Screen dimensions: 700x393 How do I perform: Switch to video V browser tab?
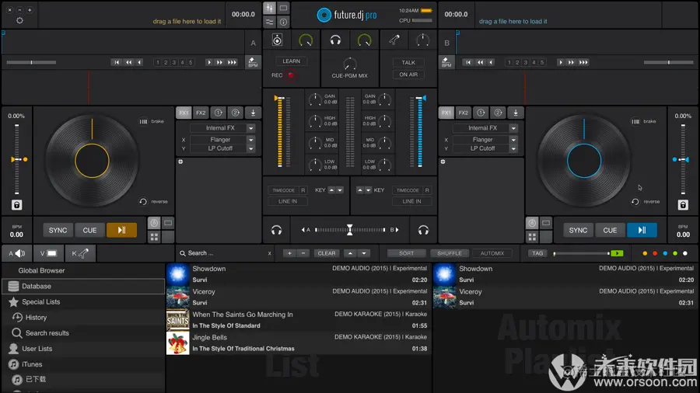tap(48, 253)
